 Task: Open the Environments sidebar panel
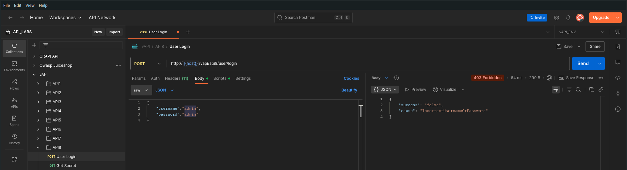(x=14, y=66)
